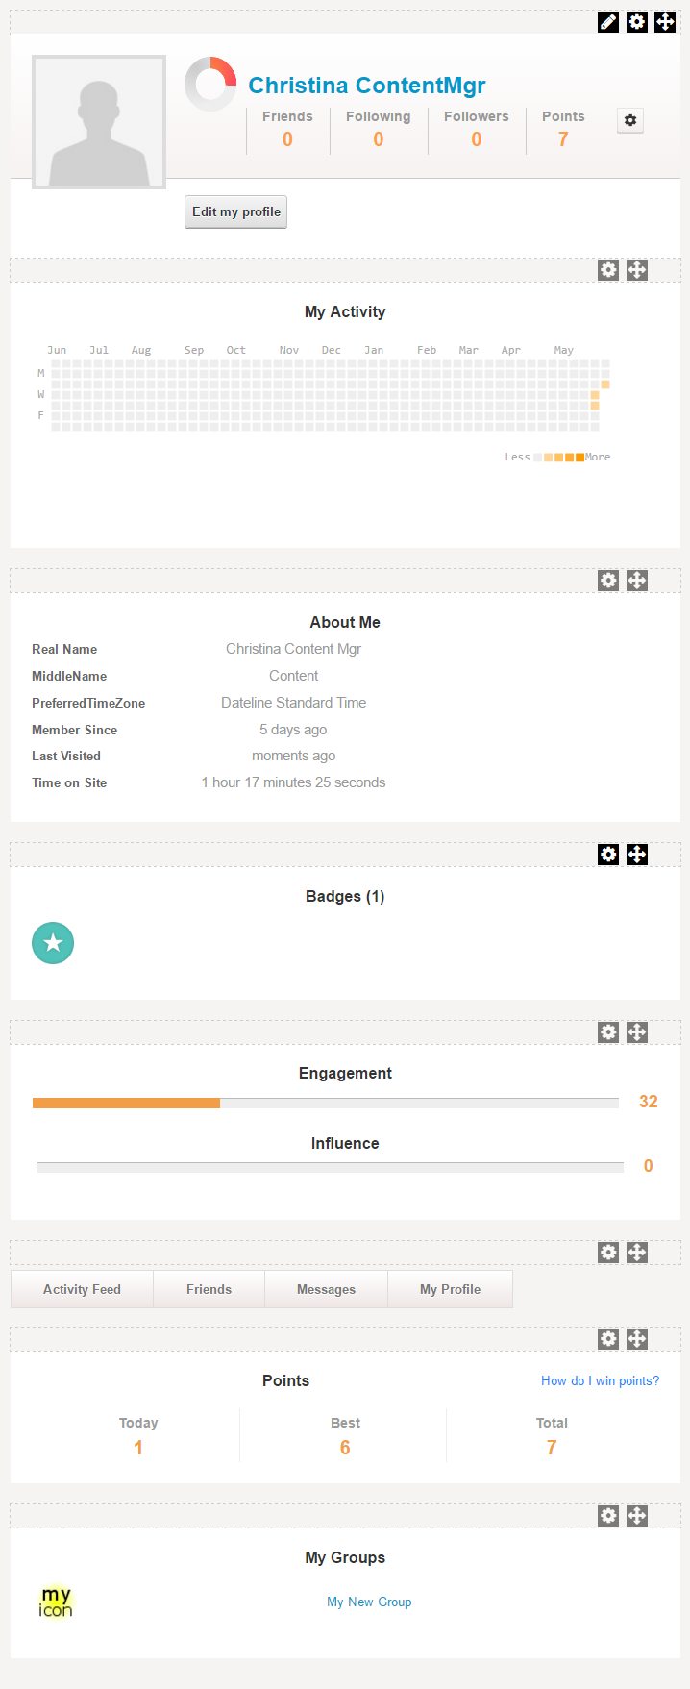Click the Edit my profile button

(x=235, y=212)
